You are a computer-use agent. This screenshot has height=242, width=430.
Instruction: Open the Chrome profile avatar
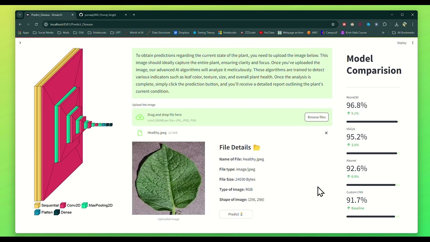click(x=404, y=24)
